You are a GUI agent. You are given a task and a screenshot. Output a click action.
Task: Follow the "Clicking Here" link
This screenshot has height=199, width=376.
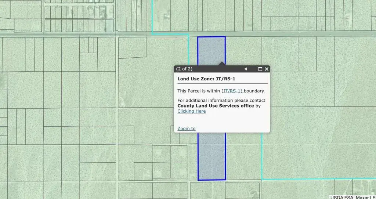pyautogui.click(x=191, y=111)
